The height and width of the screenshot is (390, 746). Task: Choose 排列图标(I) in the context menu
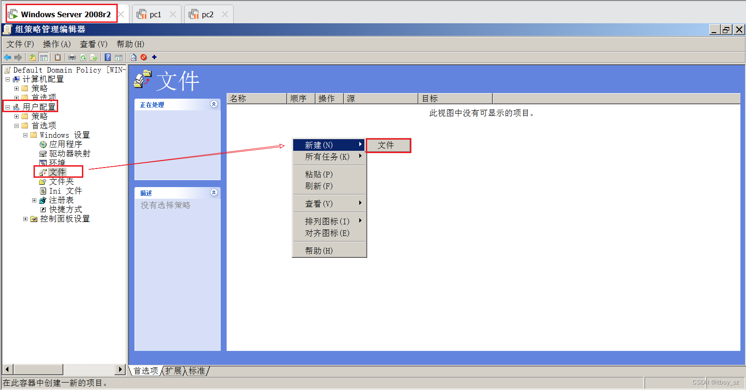[329, 222]
